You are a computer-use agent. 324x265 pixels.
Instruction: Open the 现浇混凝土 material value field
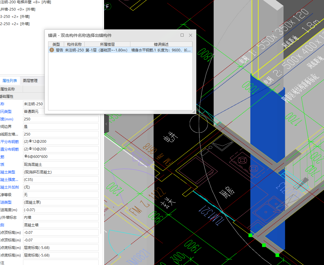point(61,165)
